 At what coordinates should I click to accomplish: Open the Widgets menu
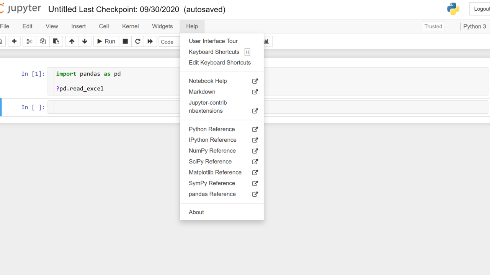[x=162, y=26]
